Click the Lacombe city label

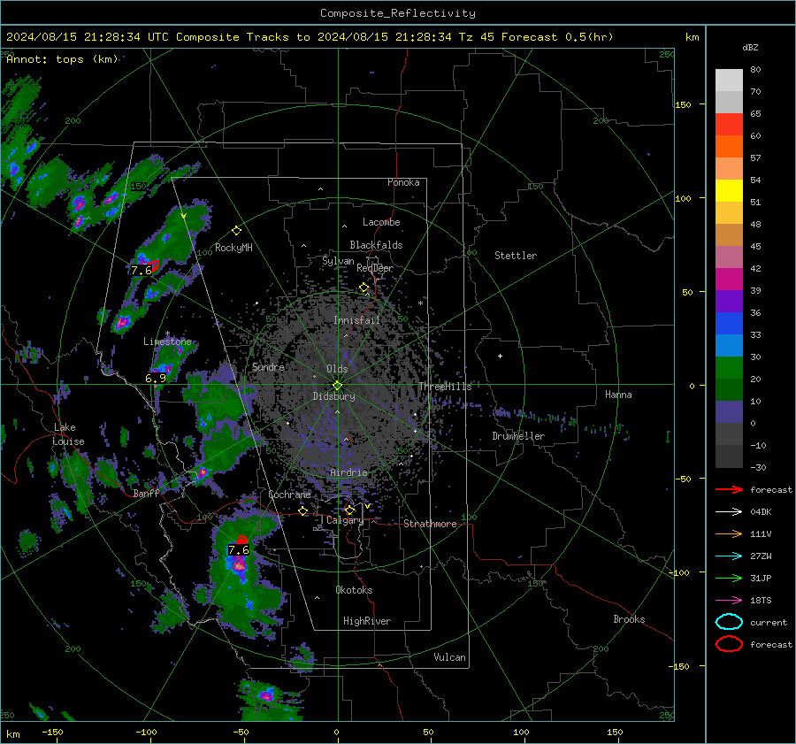click(x=381, y=222)
